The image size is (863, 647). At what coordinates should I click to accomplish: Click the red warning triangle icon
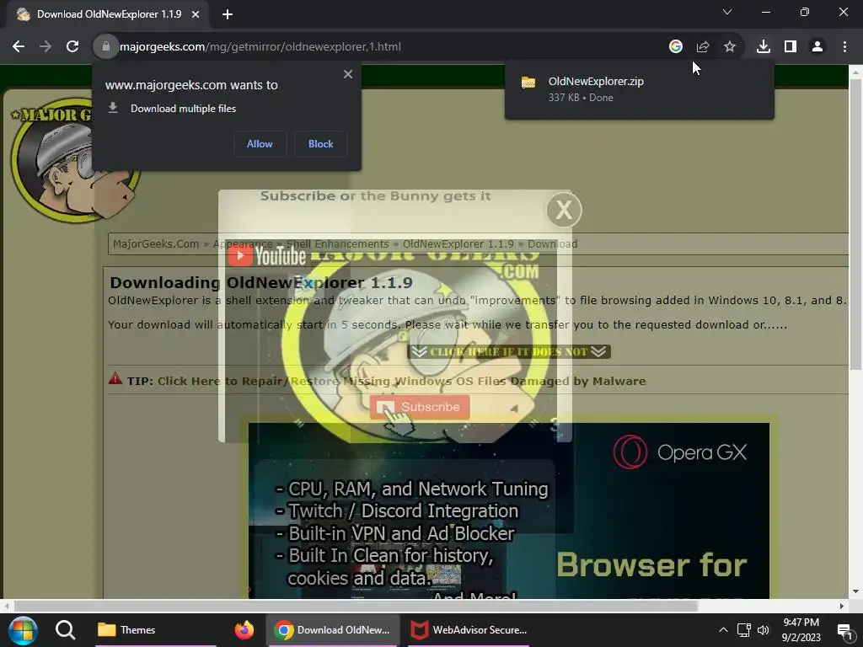(x=115, y=378)
